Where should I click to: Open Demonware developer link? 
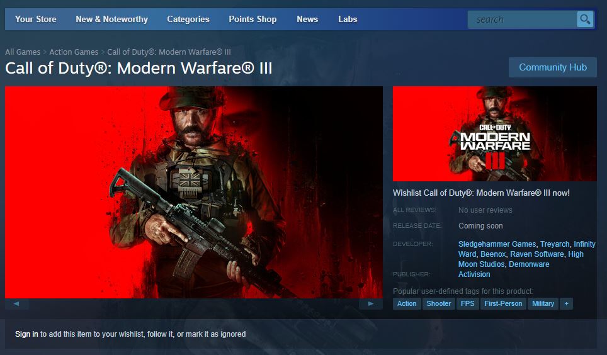[x=529, y=264]
